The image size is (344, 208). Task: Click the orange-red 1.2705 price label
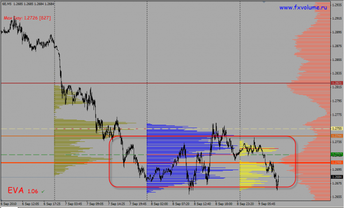[337, 162]
